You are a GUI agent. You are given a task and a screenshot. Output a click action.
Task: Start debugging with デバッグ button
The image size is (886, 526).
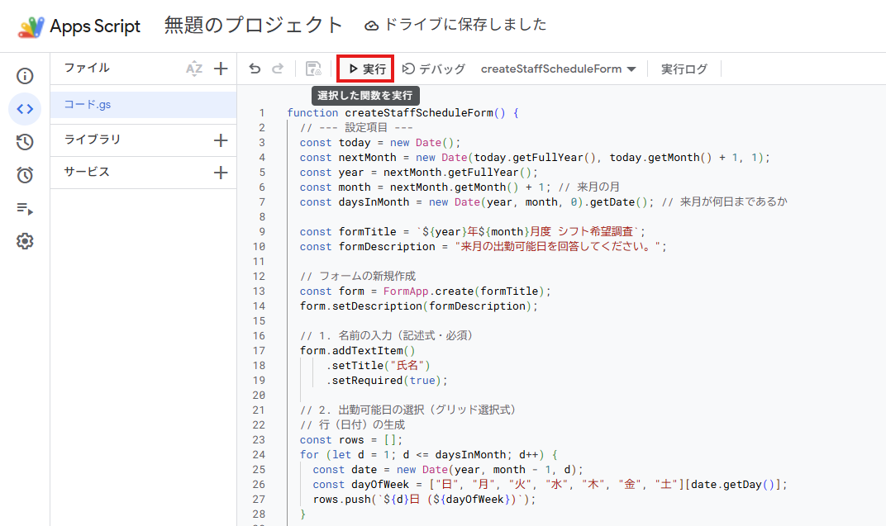tap(434, 69)
